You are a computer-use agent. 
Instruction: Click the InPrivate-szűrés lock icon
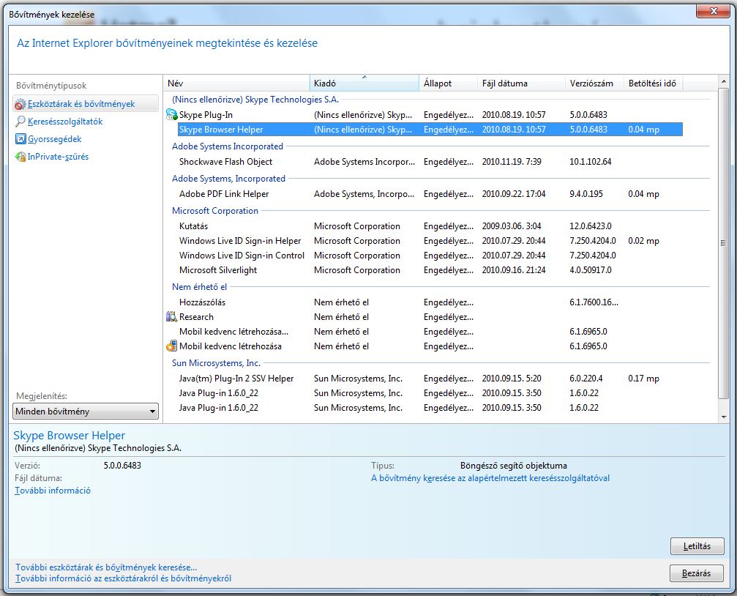point(20,157)
